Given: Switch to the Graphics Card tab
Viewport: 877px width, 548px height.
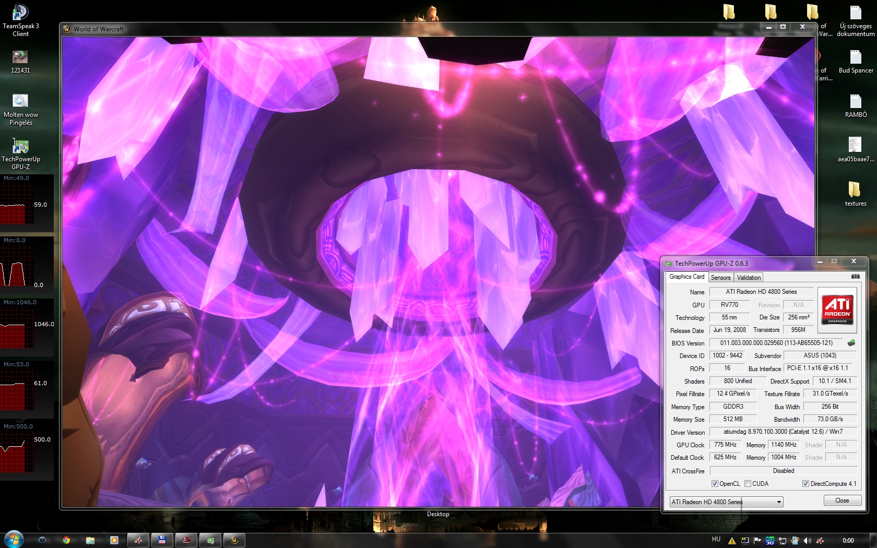Looking at the screenshot, I should (686, 277).
